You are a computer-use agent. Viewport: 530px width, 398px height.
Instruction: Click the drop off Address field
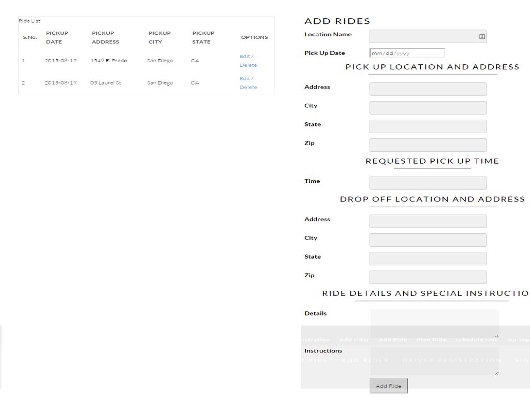pos(428,221)
